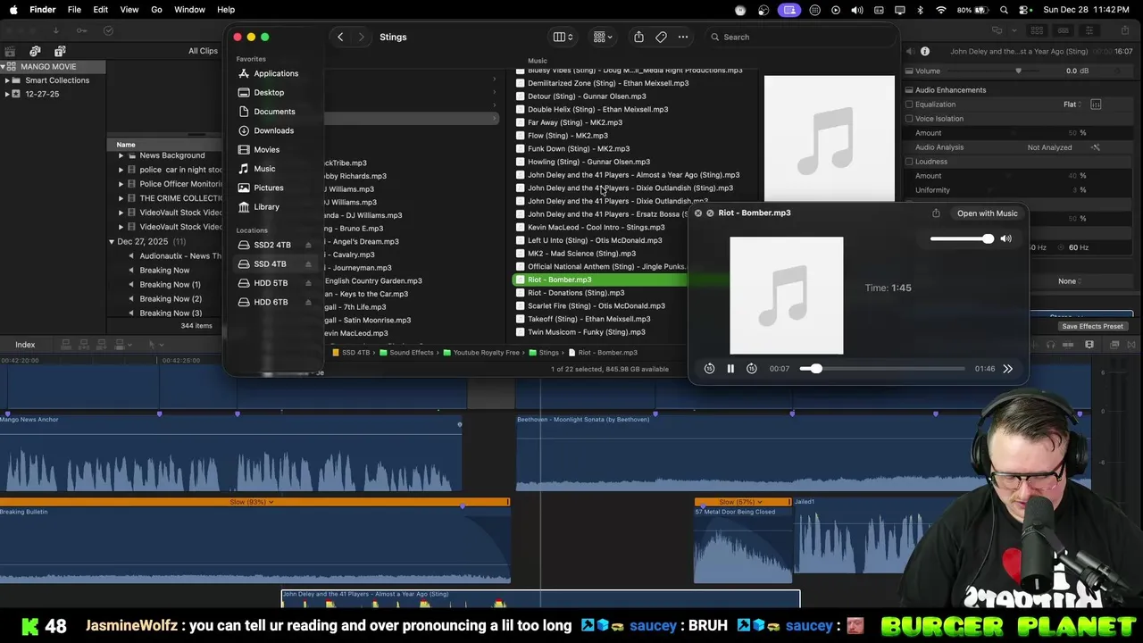Change the Finder view mode
Image resolution: width=1143 pixels, height=643 pixels.
tap(563, 37)
